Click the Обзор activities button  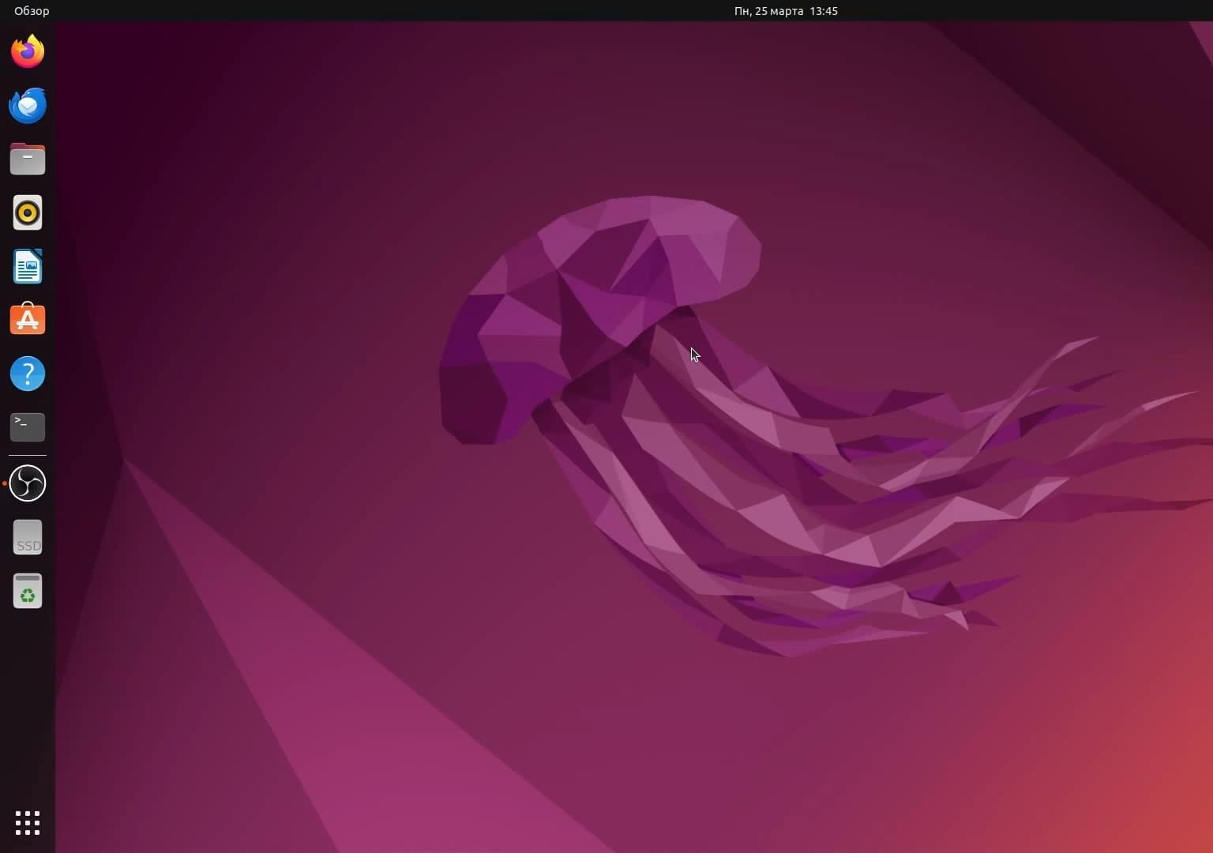(x=32, y=11)
